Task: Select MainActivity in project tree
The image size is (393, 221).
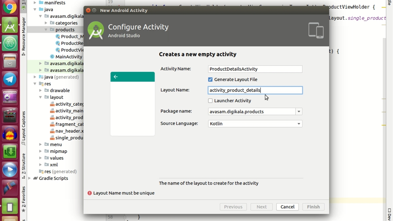Action: tap(68, 57)
